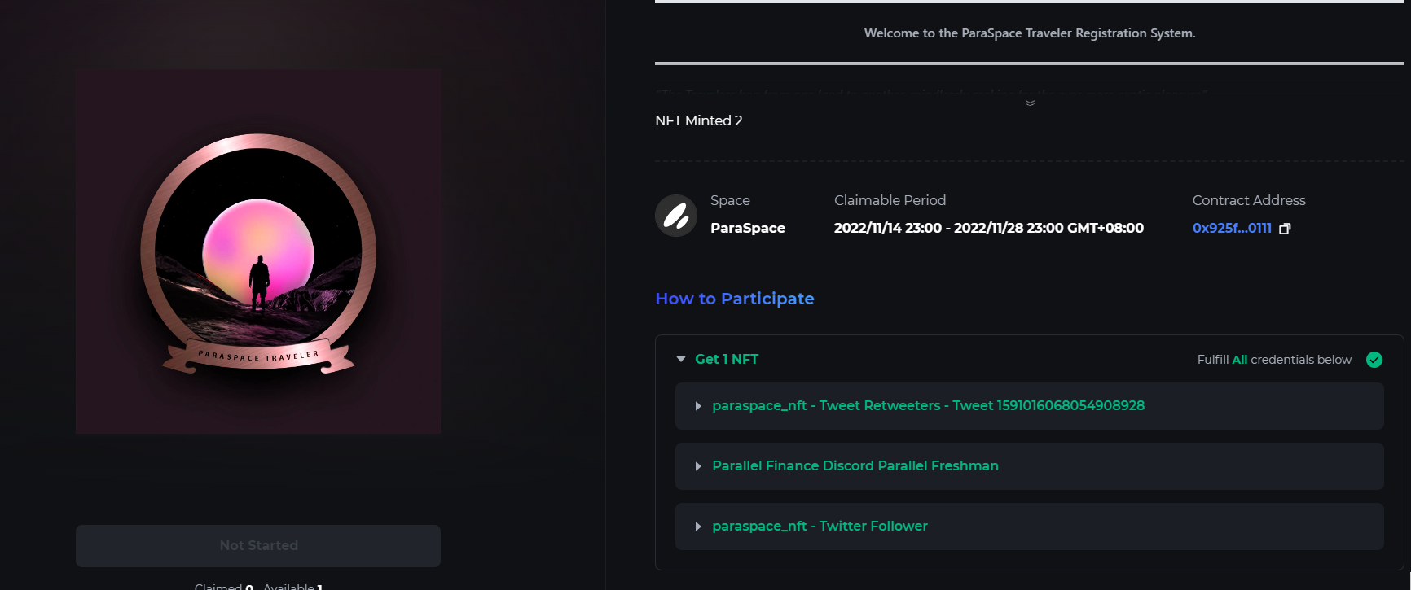Select the Tweet Retweeters credential label
The height and width of the screenshot is (590, 1411).
point(928,406)
